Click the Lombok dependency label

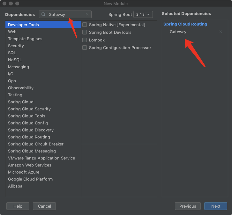click(97, 40)
